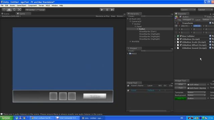
Task: Click the Hierarchy search field
Action: point(157,16)
